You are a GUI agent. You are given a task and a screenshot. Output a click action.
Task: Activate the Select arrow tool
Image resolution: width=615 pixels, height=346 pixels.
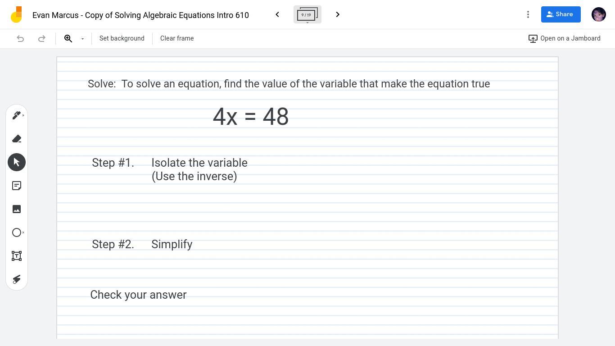[x=17, y=162]
